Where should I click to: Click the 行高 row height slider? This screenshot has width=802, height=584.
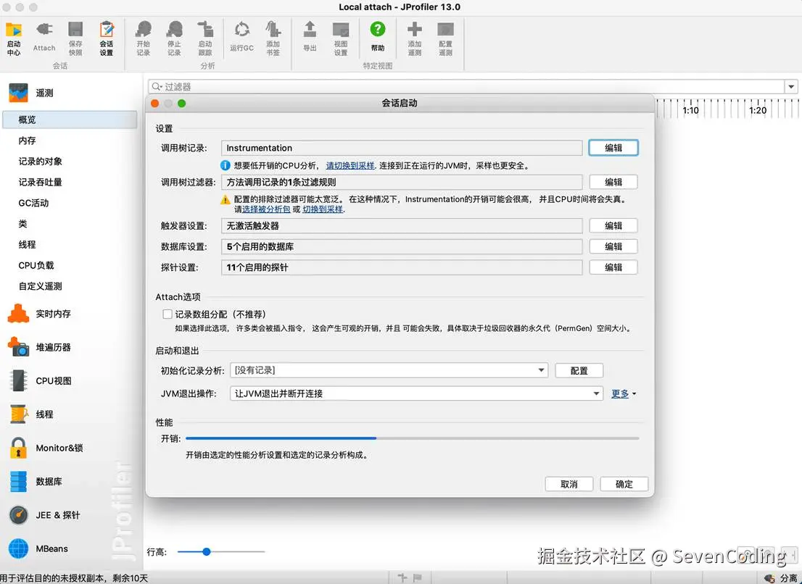pyautogui.click(x=221, y=552)
